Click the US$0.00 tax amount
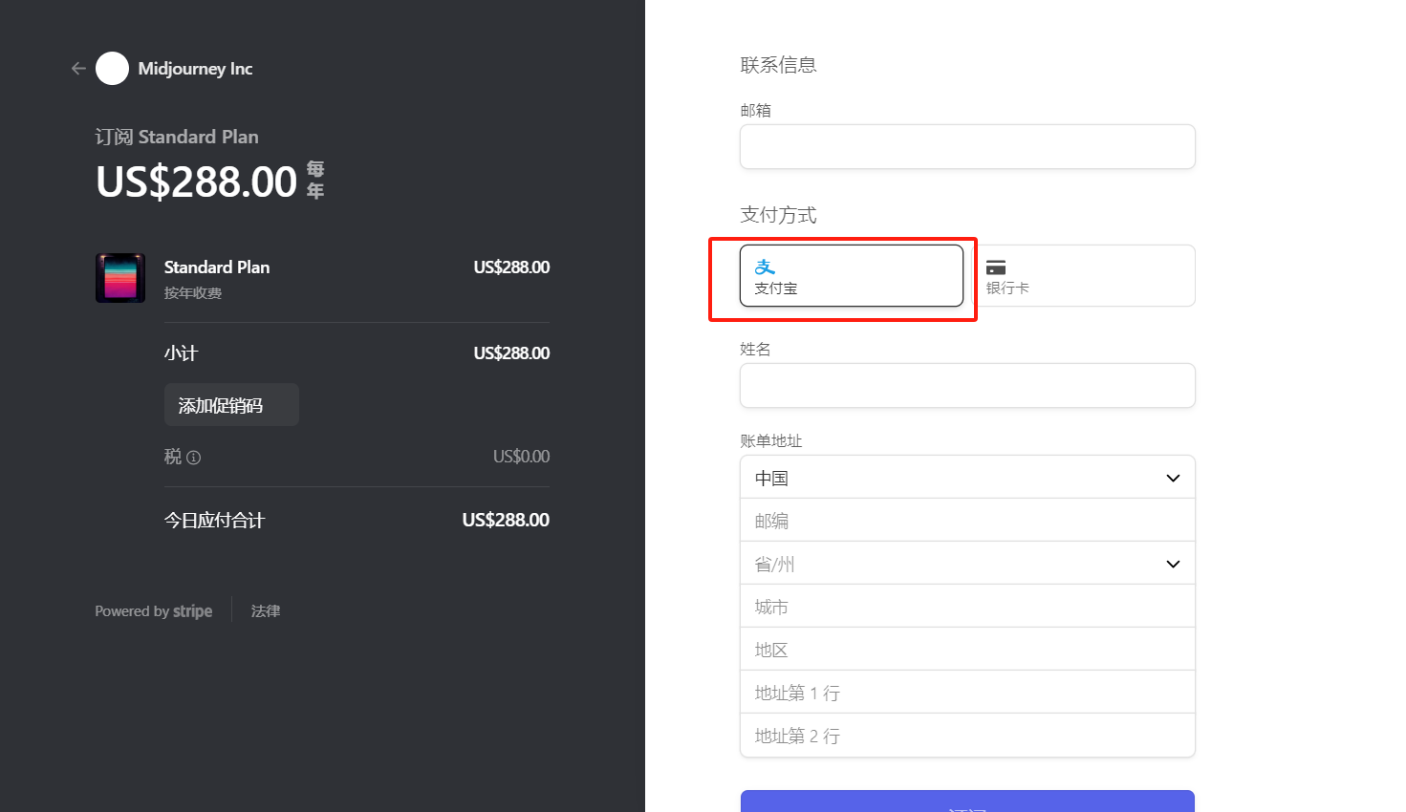Image resolution: width=1406 pixels, height=812 pixels. [x=521, y=457]
